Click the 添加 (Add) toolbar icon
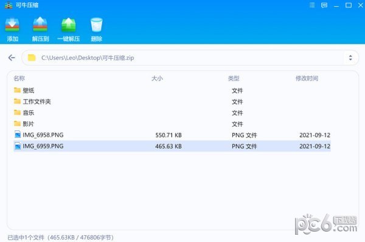 pos(12,25)
